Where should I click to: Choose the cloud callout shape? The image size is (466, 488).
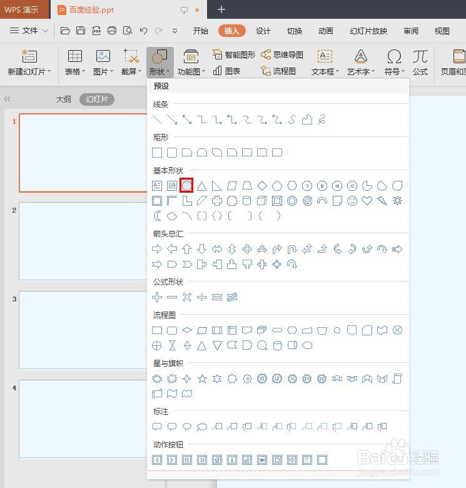[x=202, y=427]
